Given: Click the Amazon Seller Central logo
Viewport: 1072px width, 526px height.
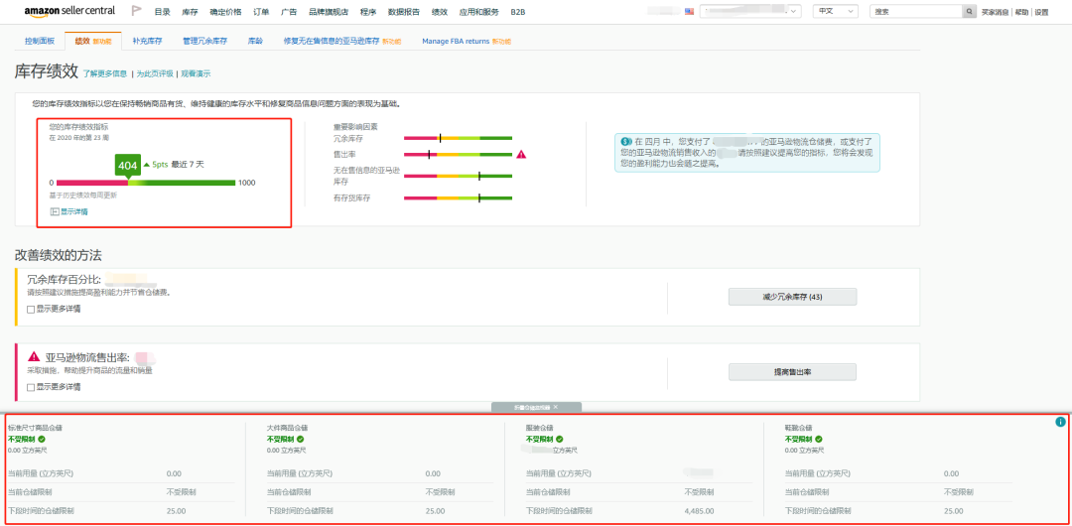Looking at the screenshot, I should (69, 11).
